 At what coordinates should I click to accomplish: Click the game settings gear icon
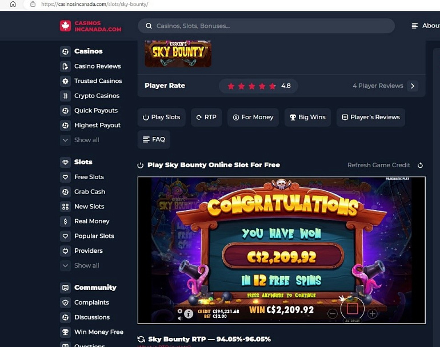tap(180, 311)
